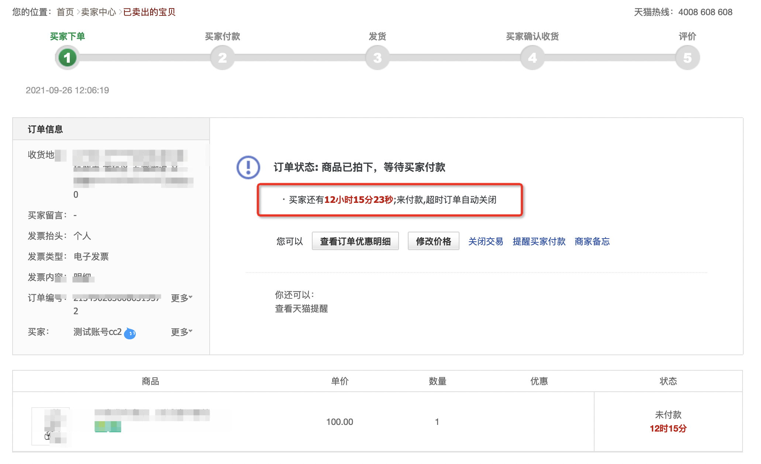Image resolution: width=761 pixels, height=464 pixels.
Task: Go to 首页 in breadcrumb
Action: tap(65, 12)
